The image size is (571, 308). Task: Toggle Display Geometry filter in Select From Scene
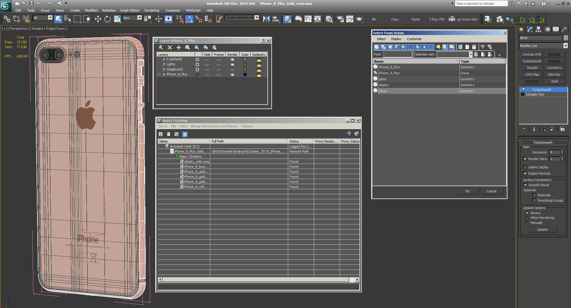click(x=377, y=47)
